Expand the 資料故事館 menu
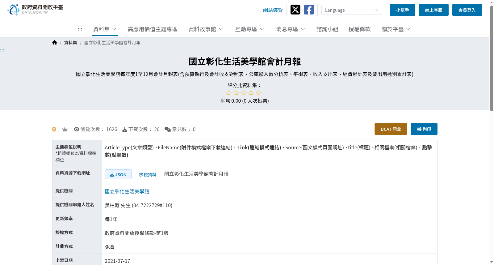Image resolution: width=494 pixels, height=265 pixels. pos(206,29)
